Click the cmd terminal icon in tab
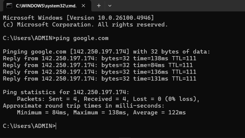Screen dimensions: 245x138 [x=9, y=6]
